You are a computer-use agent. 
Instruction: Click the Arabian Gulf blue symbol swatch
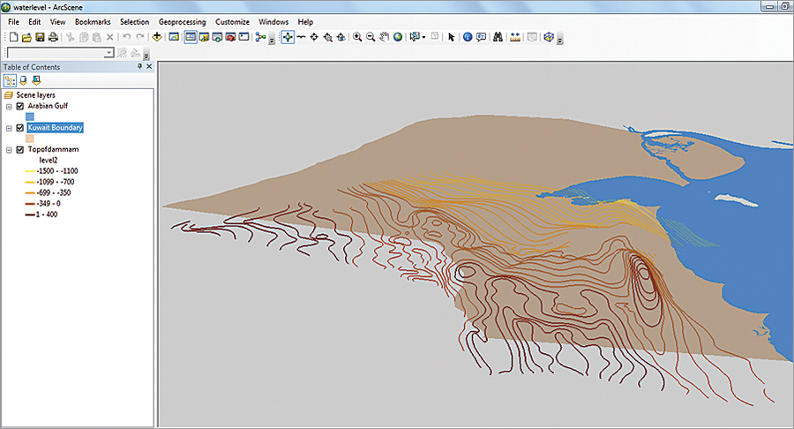point(30,117)
